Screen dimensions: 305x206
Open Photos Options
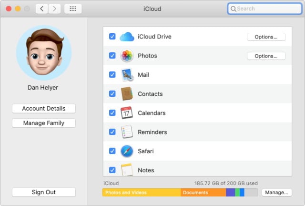[266, 56]
